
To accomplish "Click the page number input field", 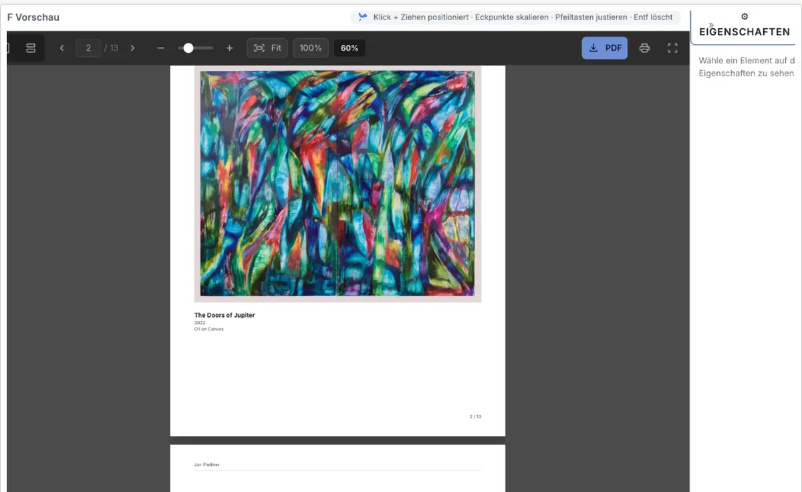I will click(88, 48).
